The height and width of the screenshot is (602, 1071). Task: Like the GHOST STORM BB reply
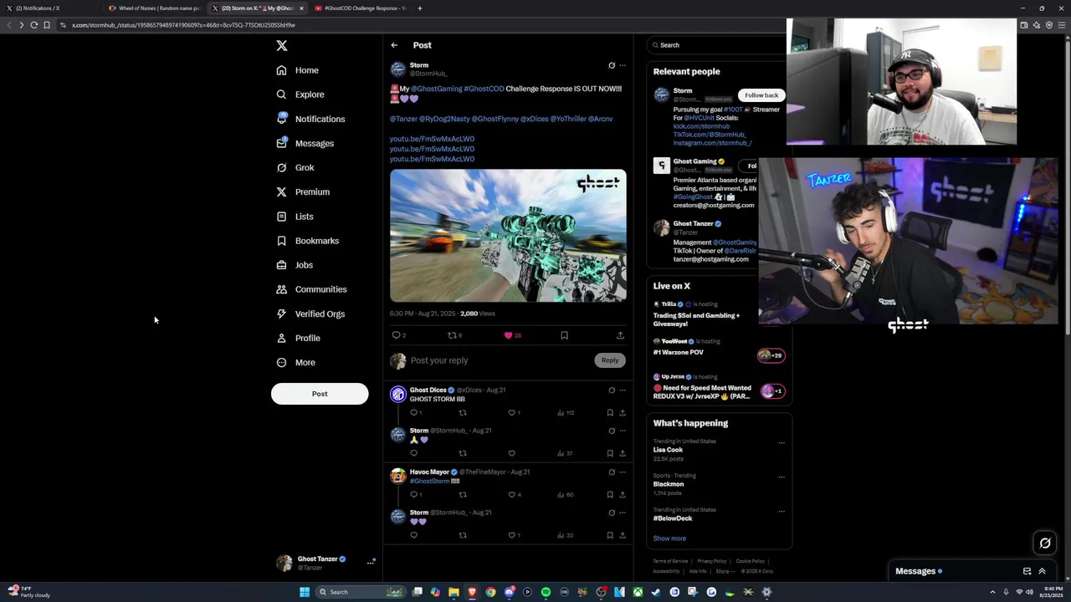(x=512, y=412)
